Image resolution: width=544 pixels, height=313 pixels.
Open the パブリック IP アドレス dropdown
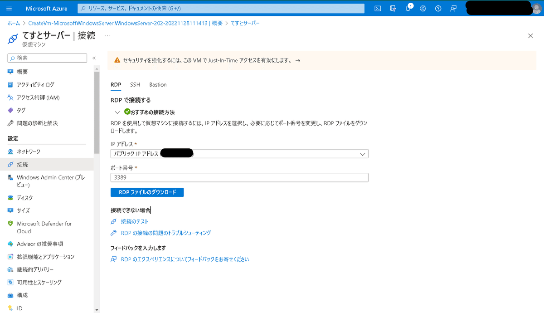239,154
